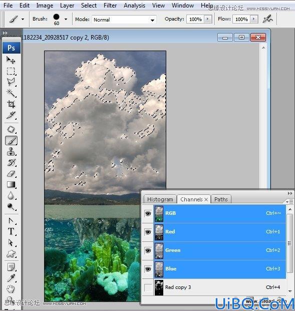Select the RGB composite channel
295x311 pixels.
[x=220, y=213]
